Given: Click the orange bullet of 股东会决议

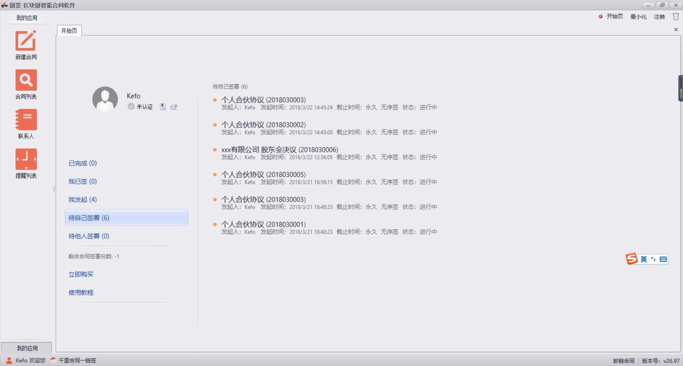Looking at the screenshot, I should (215, 149).
